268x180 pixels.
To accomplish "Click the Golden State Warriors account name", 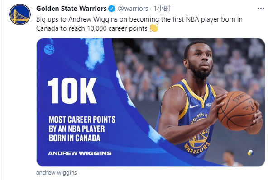I will 71,9.
